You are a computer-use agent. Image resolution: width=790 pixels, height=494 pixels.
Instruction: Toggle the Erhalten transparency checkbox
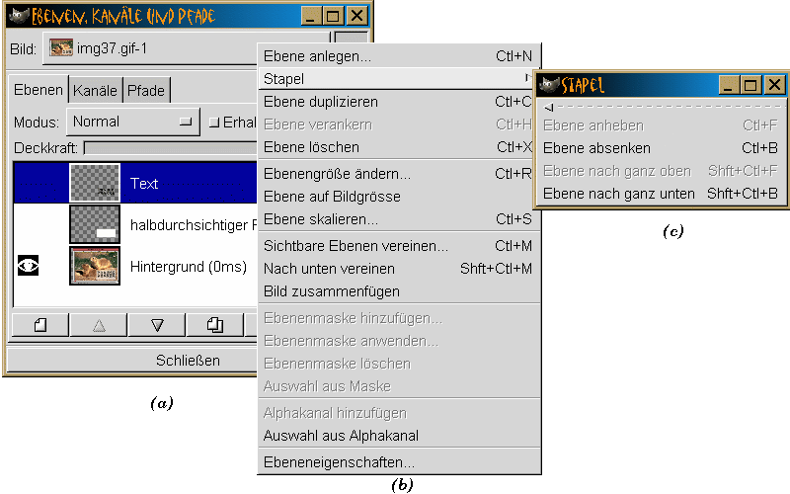point(214,122)
